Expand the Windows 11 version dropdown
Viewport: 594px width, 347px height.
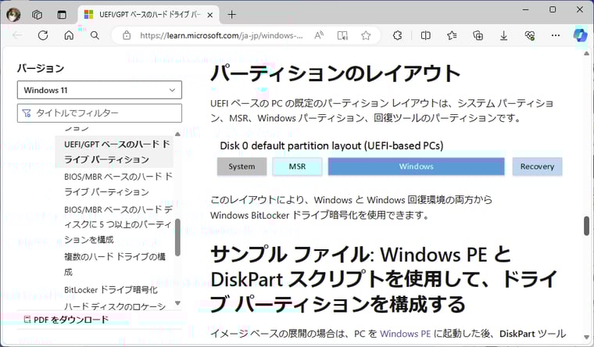99,90
